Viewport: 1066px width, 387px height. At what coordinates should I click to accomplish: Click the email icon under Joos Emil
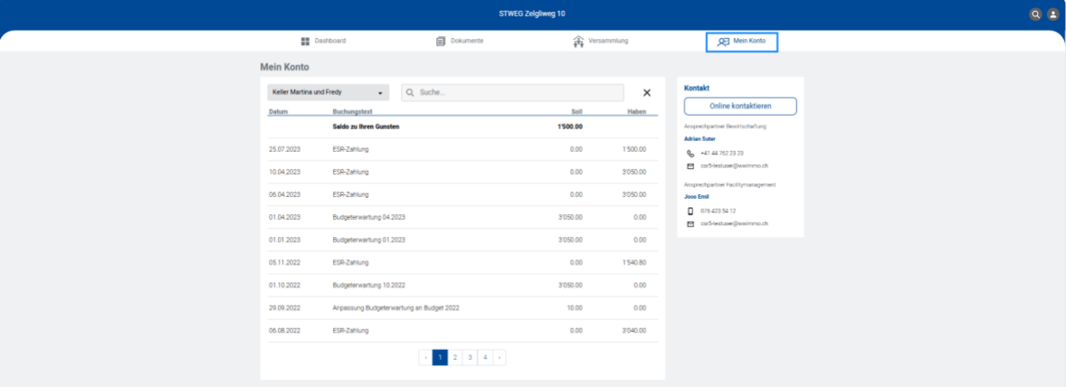point(690,224)
